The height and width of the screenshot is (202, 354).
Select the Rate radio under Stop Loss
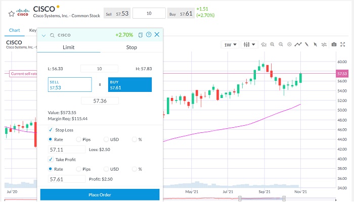tap(51, 139)
